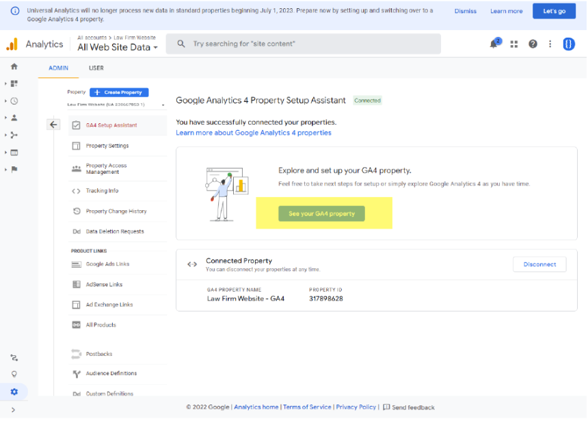Open the account avatar icon

(568, 44)
